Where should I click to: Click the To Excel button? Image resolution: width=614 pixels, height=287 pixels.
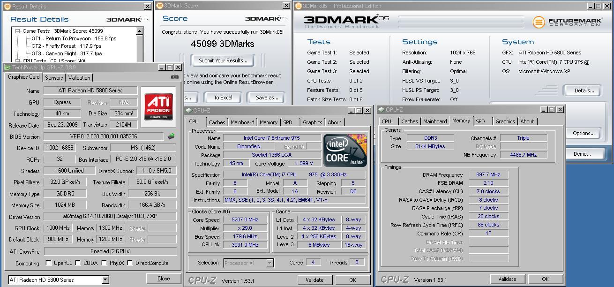223,98
